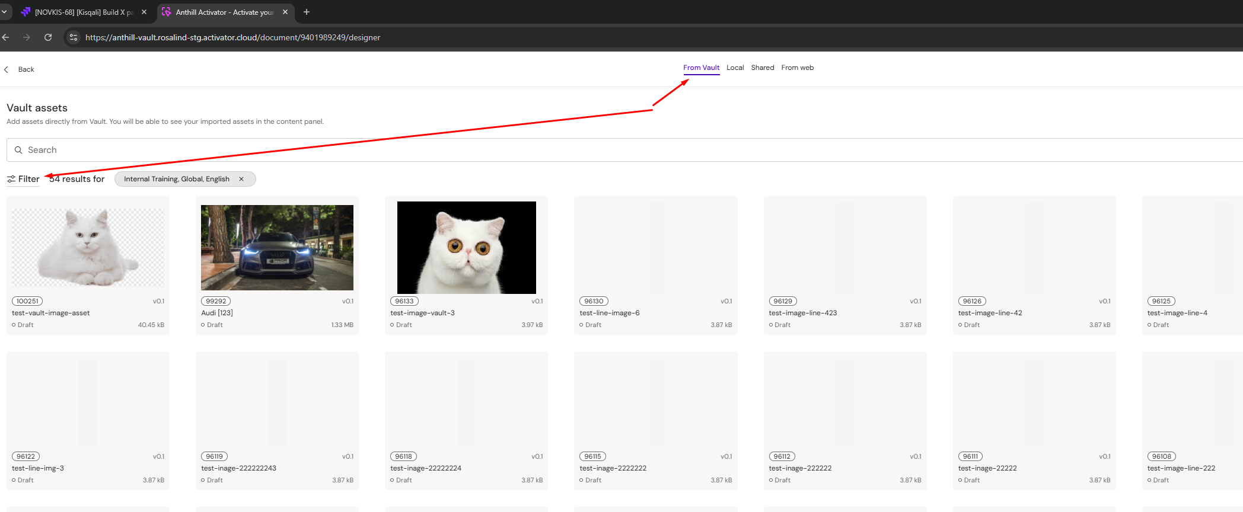The image size is (1243, 512).
Task: Select the wide-eyed cat thumbnail 96133
Action: [466, 248]
